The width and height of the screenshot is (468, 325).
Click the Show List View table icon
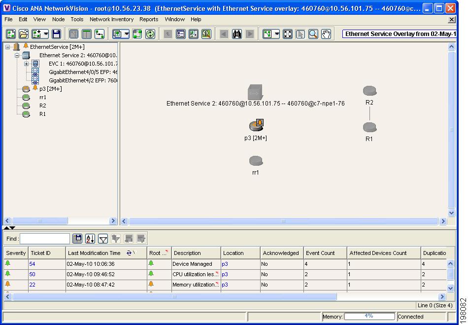(87, 34)
